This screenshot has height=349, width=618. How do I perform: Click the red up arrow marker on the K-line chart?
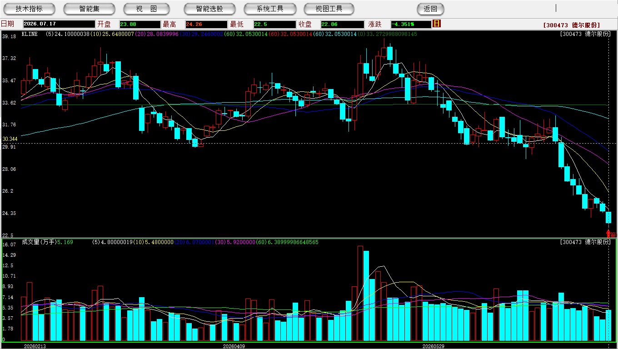(608, 234)
